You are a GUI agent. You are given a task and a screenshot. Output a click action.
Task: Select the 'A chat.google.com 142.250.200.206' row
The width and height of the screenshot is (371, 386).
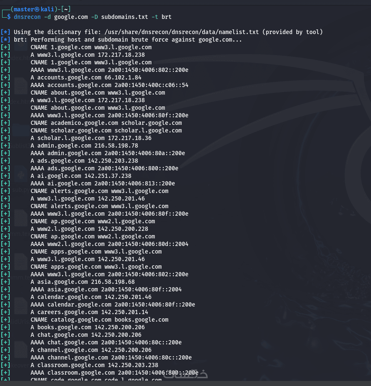pos(86,335)
